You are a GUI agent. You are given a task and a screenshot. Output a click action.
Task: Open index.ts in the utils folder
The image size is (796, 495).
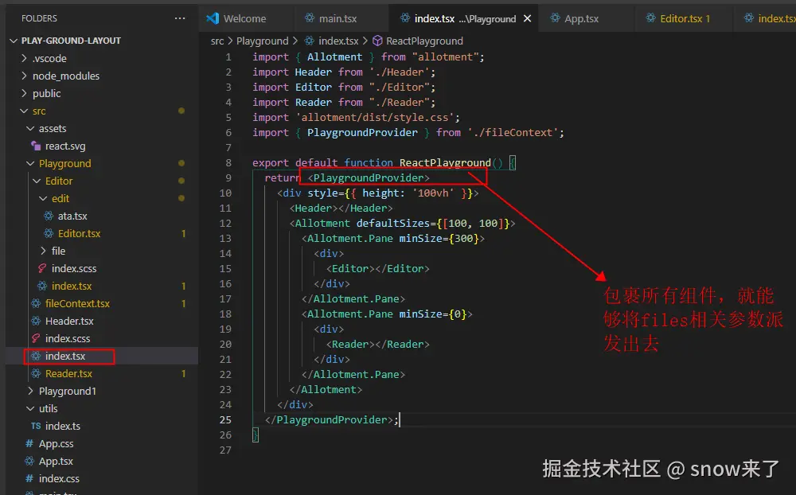(x=62, y=426)
